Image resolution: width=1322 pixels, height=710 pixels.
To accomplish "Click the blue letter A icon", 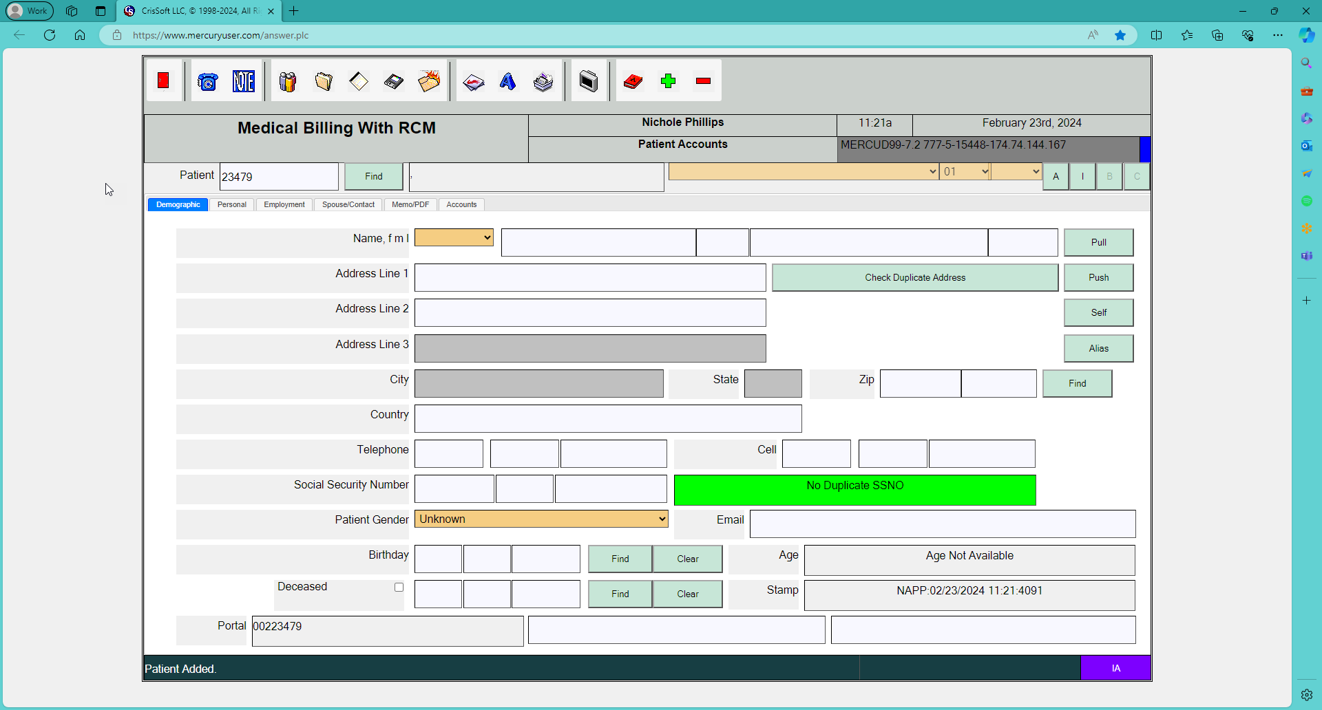I will point(507,82).
